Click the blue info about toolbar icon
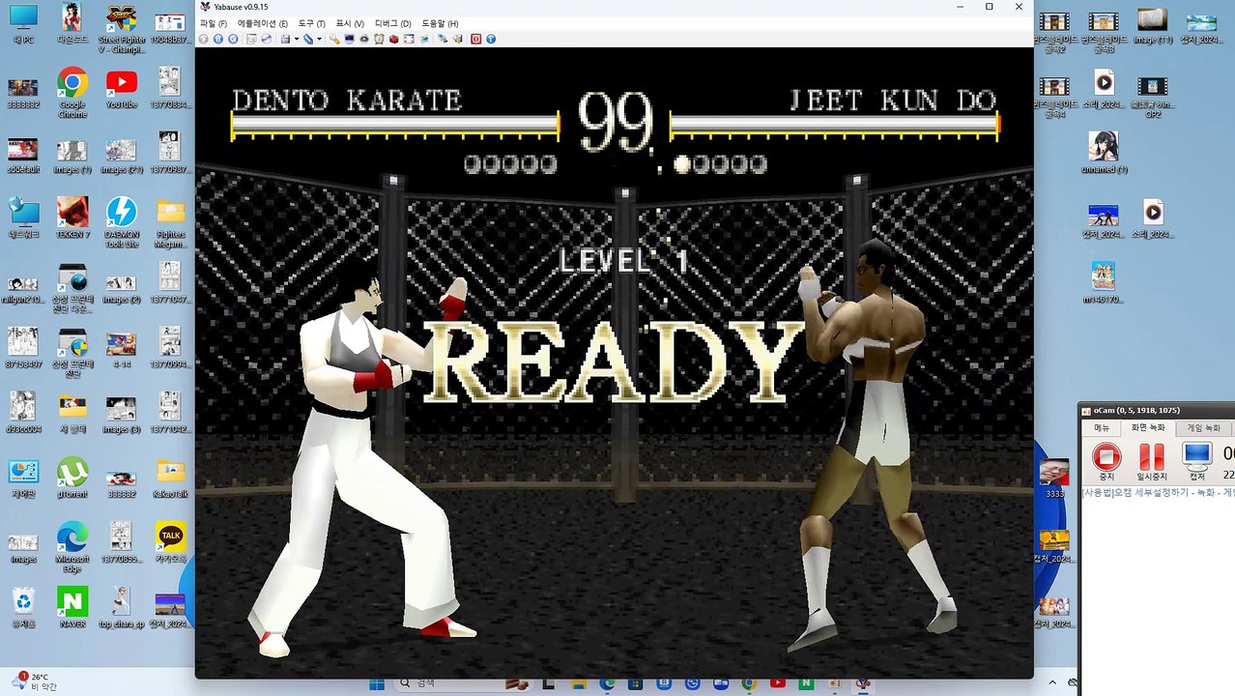1235x696 pixels. (490, 39)
